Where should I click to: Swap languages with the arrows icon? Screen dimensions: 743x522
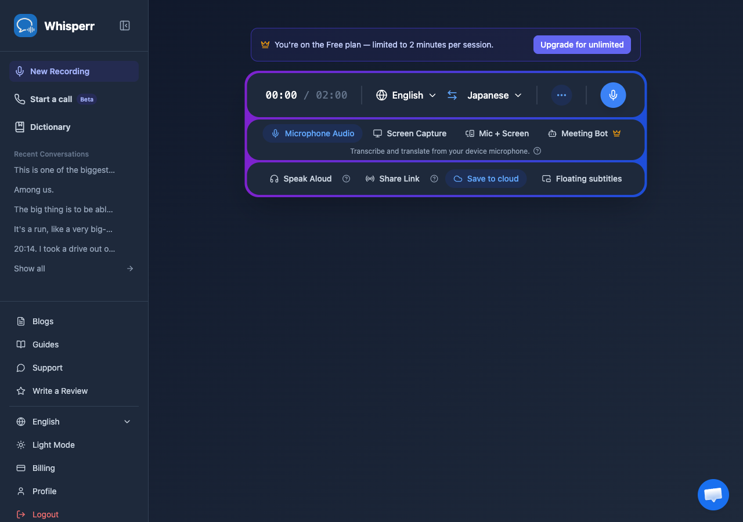pos(452,95)
